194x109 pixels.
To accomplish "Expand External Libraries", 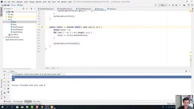I will coord(4,37).
